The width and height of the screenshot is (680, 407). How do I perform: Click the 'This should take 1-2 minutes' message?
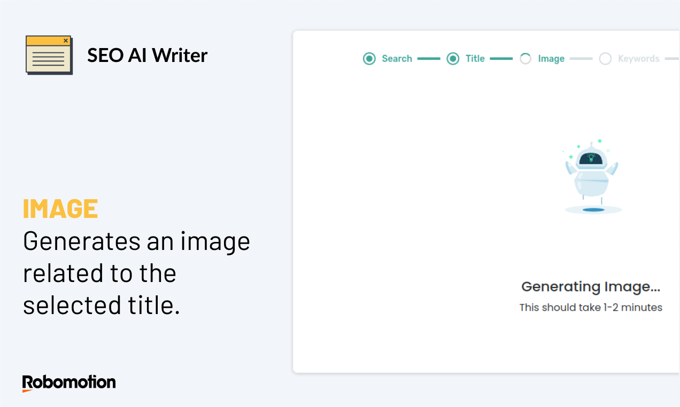point(591,308)
